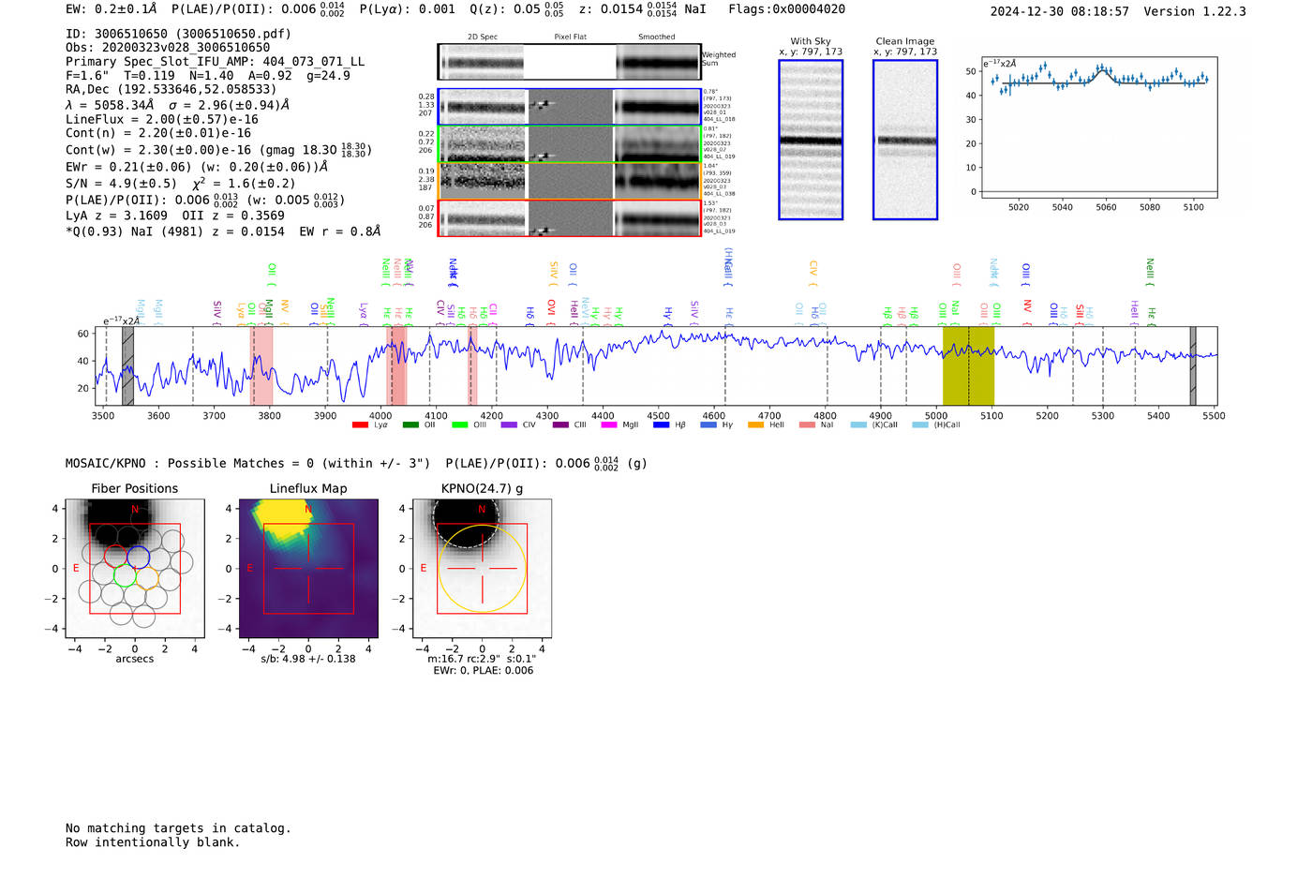Click the Weighted Sum 2D spectrum row
The height and width of the screenshot is (893, 1312).
(x=569, y=62)
